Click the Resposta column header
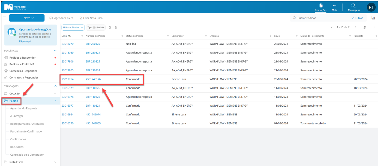This screenshot has height=166, width=378. (x=358, y=36)
